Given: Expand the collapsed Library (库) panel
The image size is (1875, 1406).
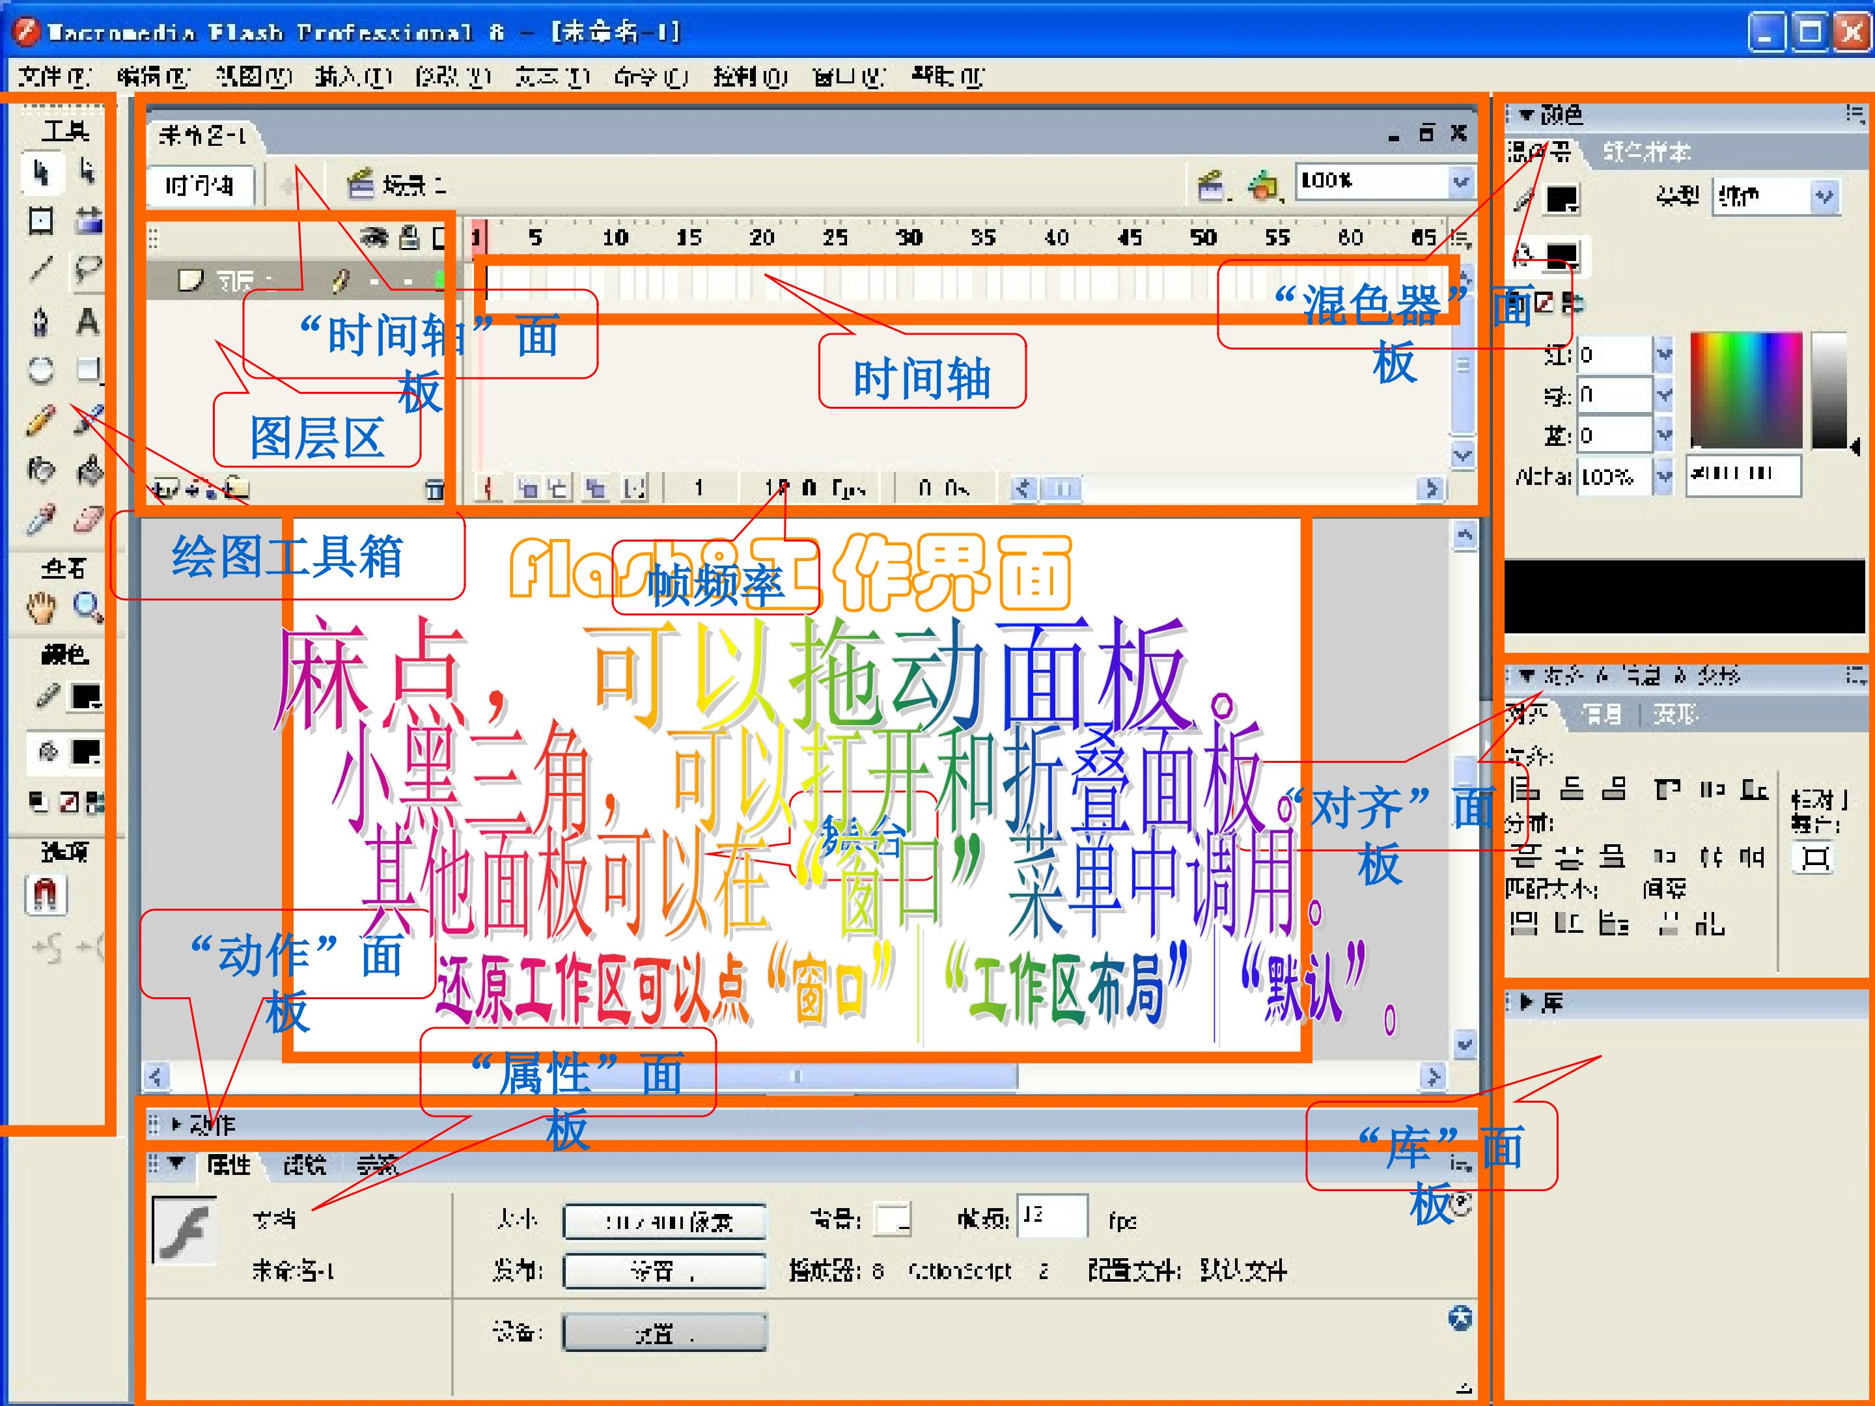Looking at the screenshot, I should tap(1527, 1002).
